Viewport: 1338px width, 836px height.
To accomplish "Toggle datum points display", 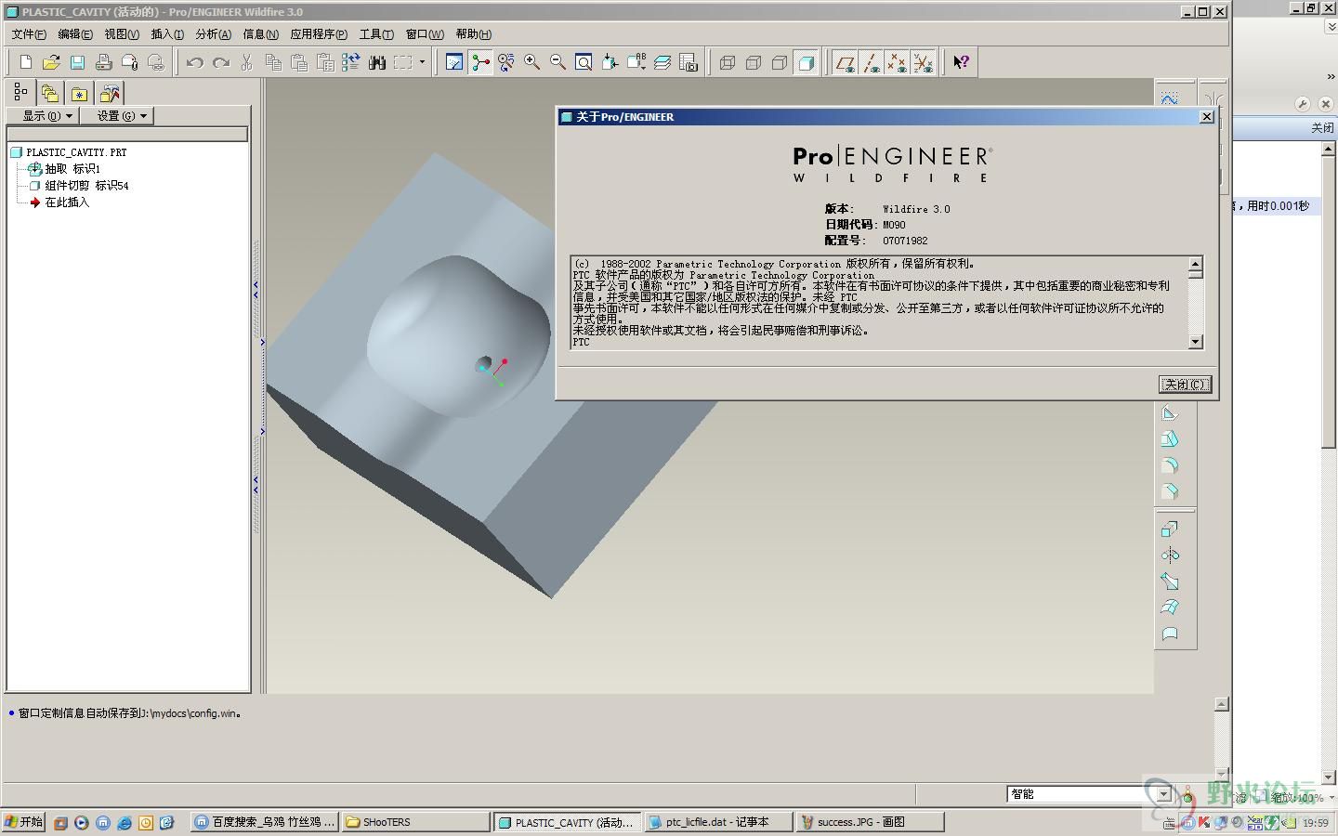I will pyautogui.click(x=897, y=62).
